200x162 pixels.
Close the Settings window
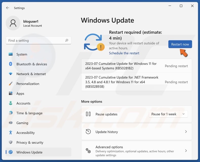click(192, 6)
